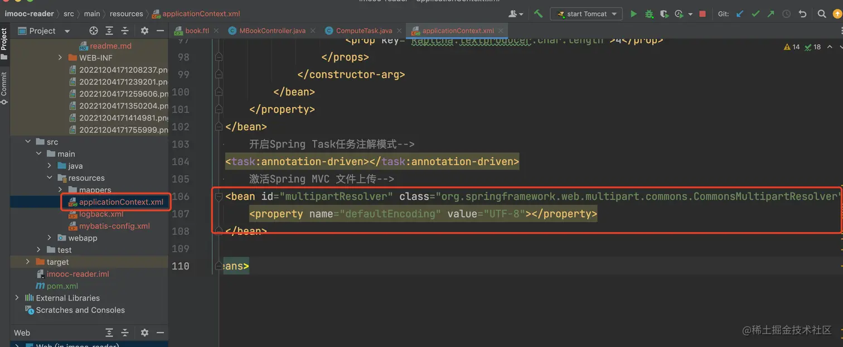
Task: Click the typo indicator showing 18
Action: [x=813, y=47]
